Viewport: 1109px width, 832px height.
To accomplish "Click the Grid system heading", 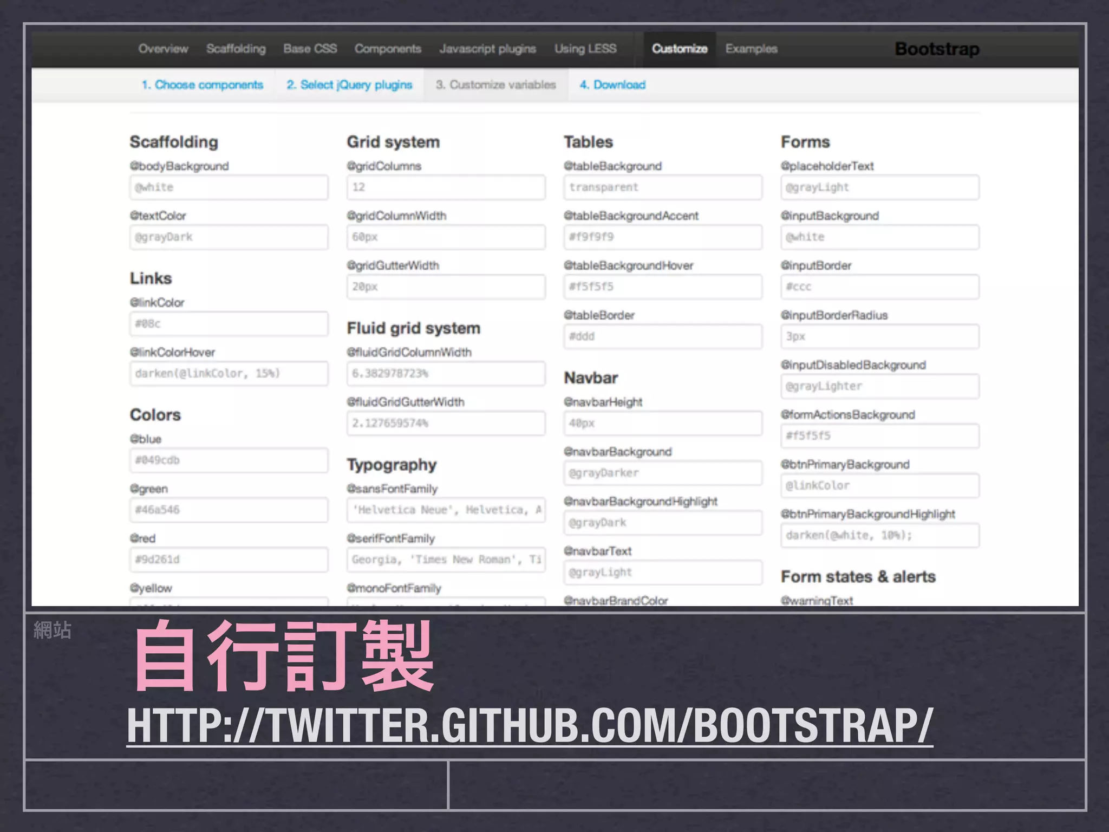I will click(393, 142).
